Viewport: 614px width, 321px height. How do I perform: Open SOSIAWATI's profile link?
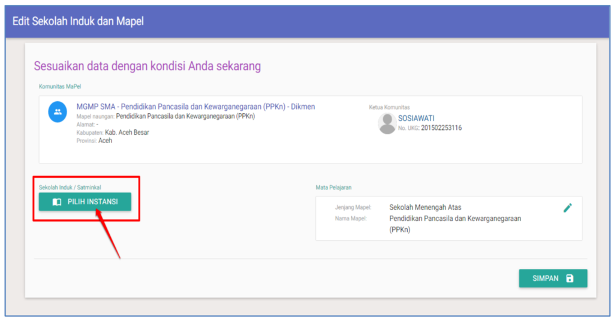point(416,118)
